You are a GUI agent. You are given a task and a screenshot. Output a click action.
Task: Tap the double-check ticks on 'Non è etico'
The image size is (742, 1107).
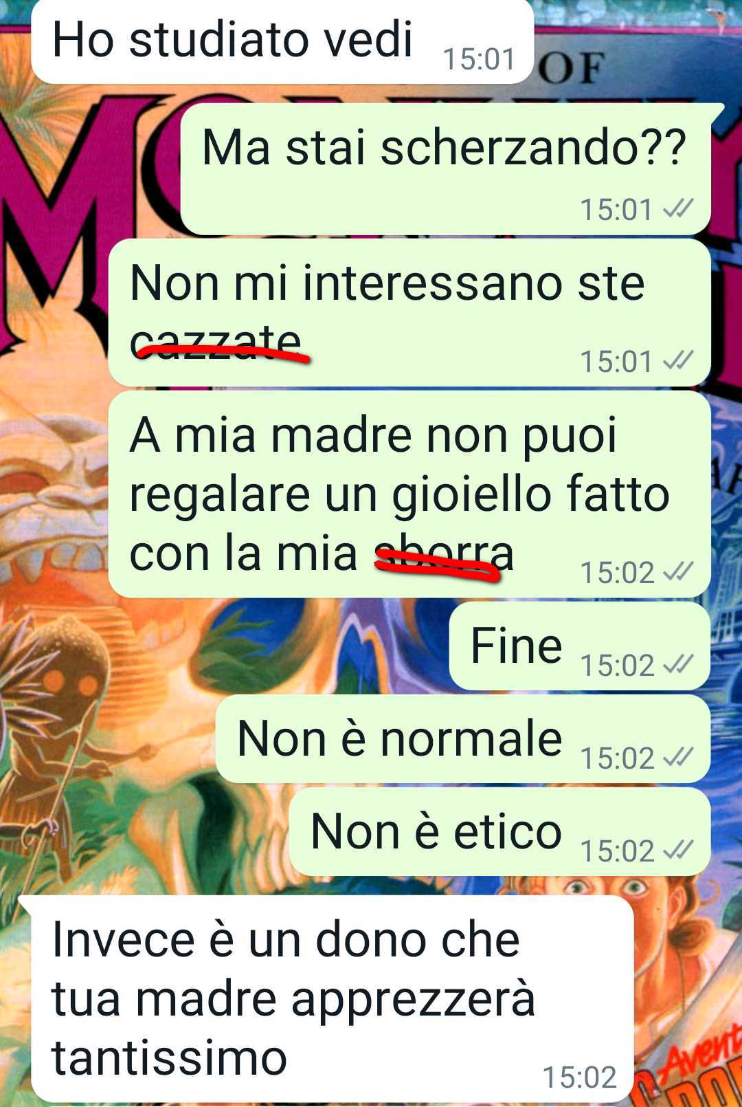pos(678,851)
